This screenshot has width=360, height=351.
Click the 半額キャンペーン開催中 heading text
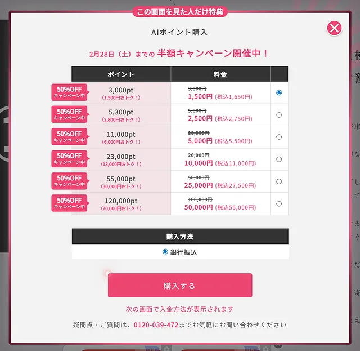[213, 54]
